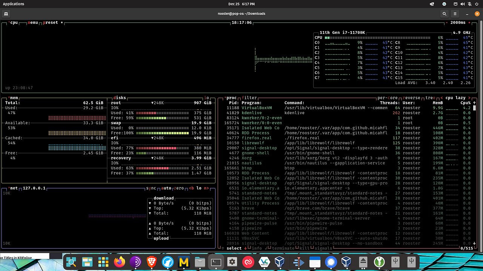Toggle tree view in proc box

tap(430, 98)
